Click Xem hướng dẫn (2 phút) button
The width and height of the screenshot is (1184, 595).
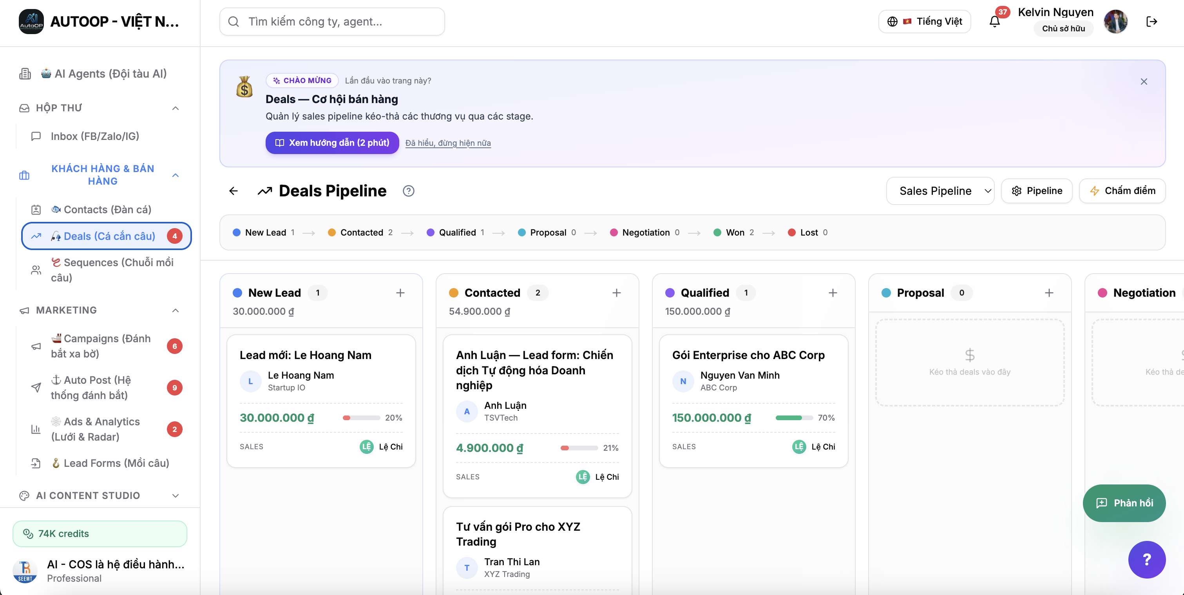(x=332, y=143)
